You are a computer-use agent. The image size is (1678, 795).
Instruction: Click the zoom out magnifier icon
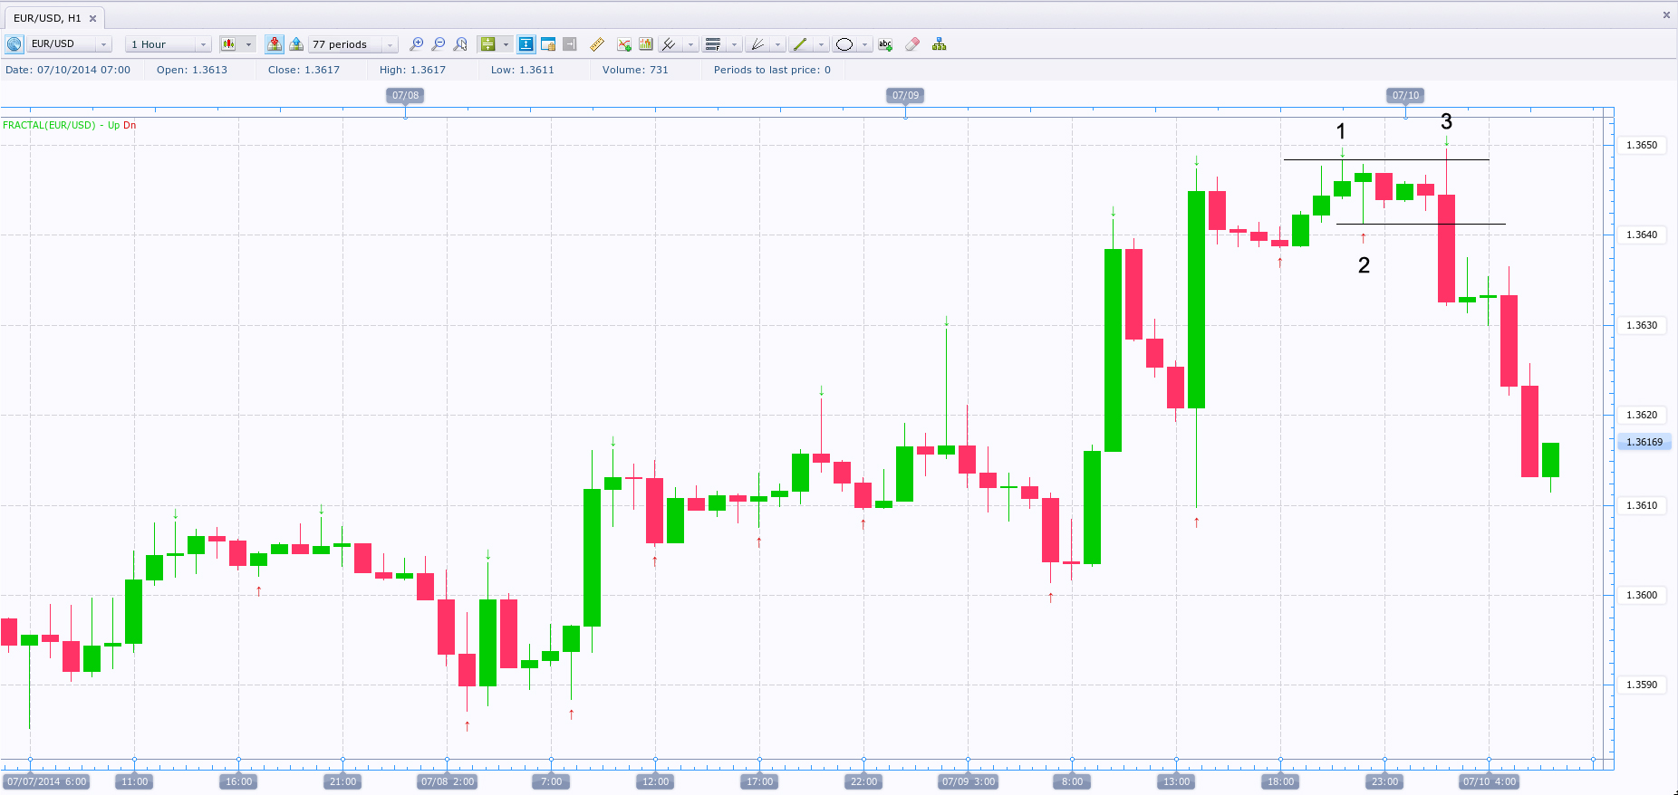click(439, 44)
